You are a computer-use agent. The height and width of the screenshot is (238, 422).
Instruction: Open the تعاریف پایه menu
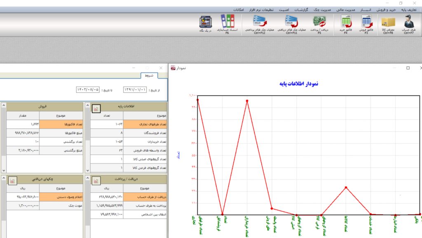[x=408, y=10]
